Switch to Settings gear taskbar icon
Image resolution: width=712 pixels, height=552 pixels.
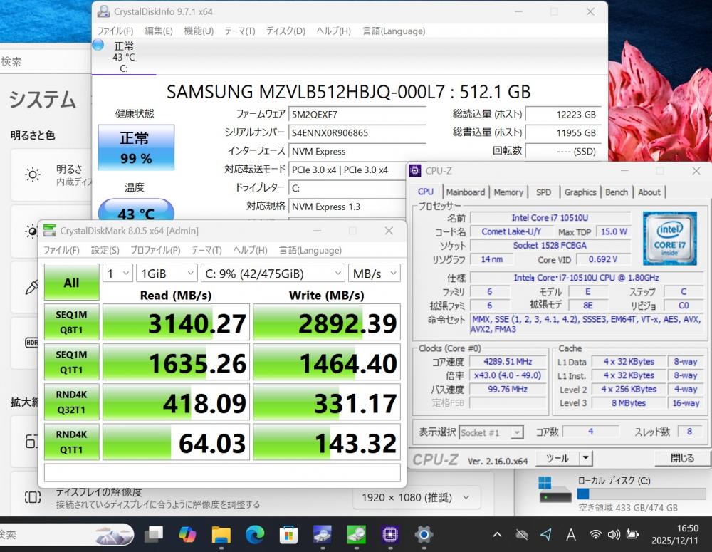point(424,535)
